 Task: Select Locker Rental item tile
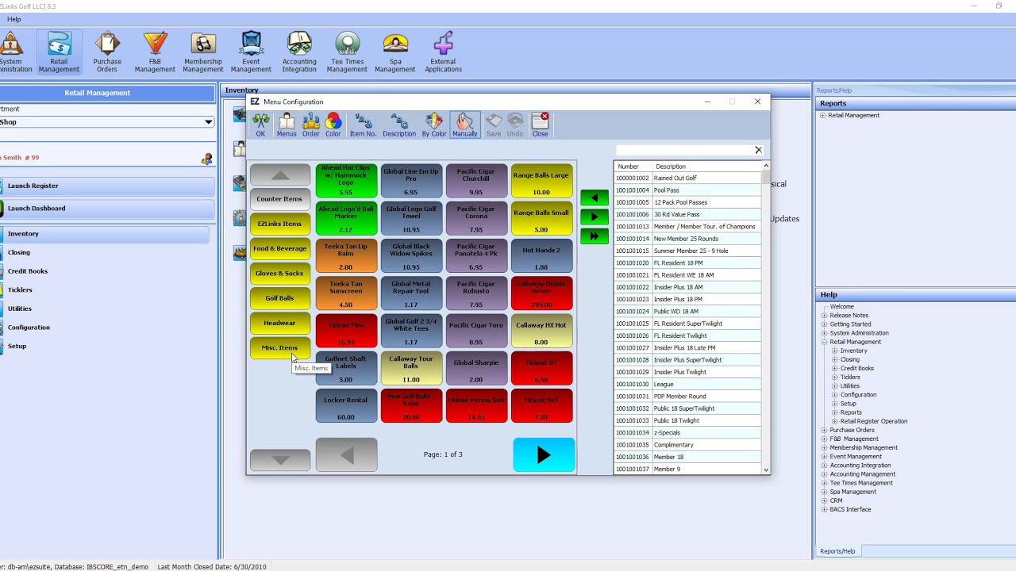click(346, 406)
